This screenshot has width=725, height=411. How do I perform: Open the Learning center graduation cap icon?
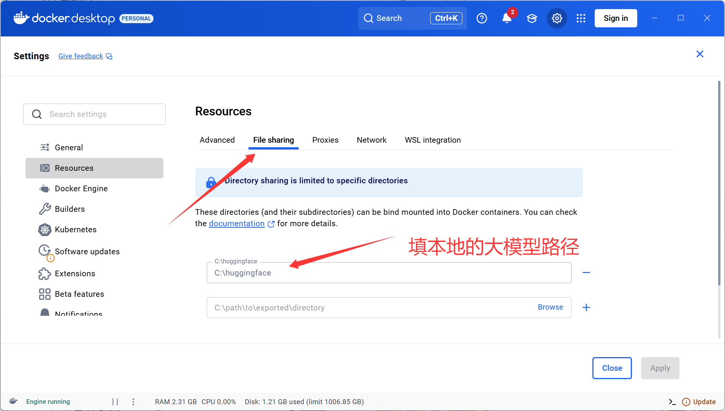532,18
